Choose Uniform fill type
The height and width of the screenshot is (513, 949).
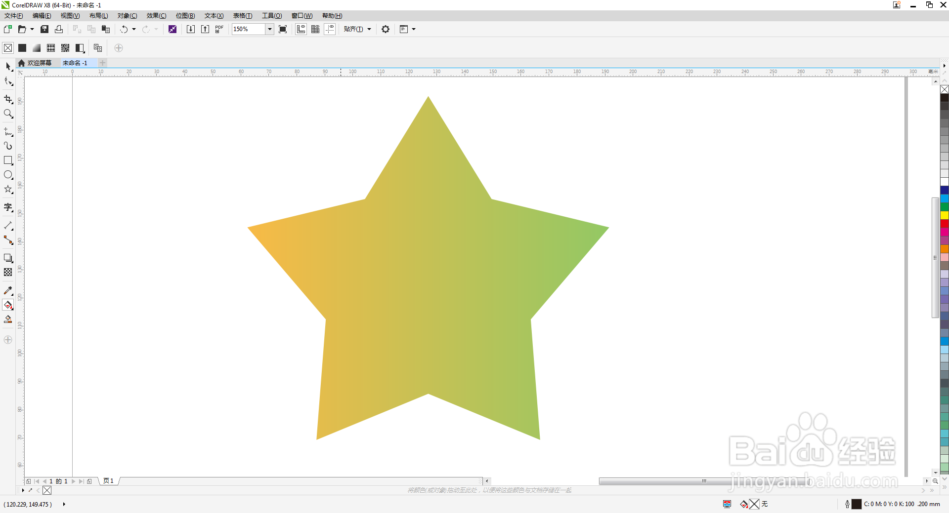click(22, 48)
